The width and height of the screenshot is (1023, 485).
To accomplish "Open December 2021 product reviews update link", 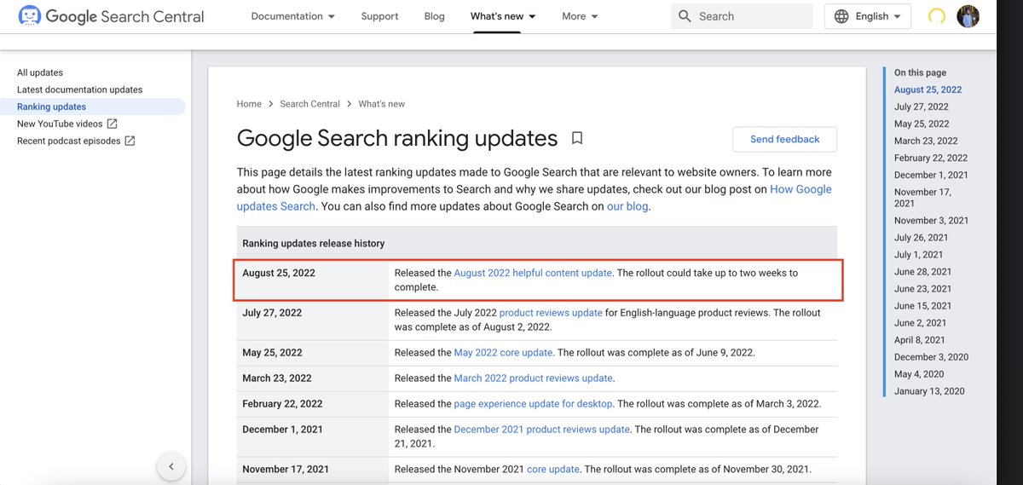I will 542,430.
